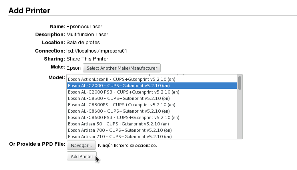Viewport: 297px width, 170px height.
Task: Click the printer name EpsonAcuLaser
Action: [84, 27]
